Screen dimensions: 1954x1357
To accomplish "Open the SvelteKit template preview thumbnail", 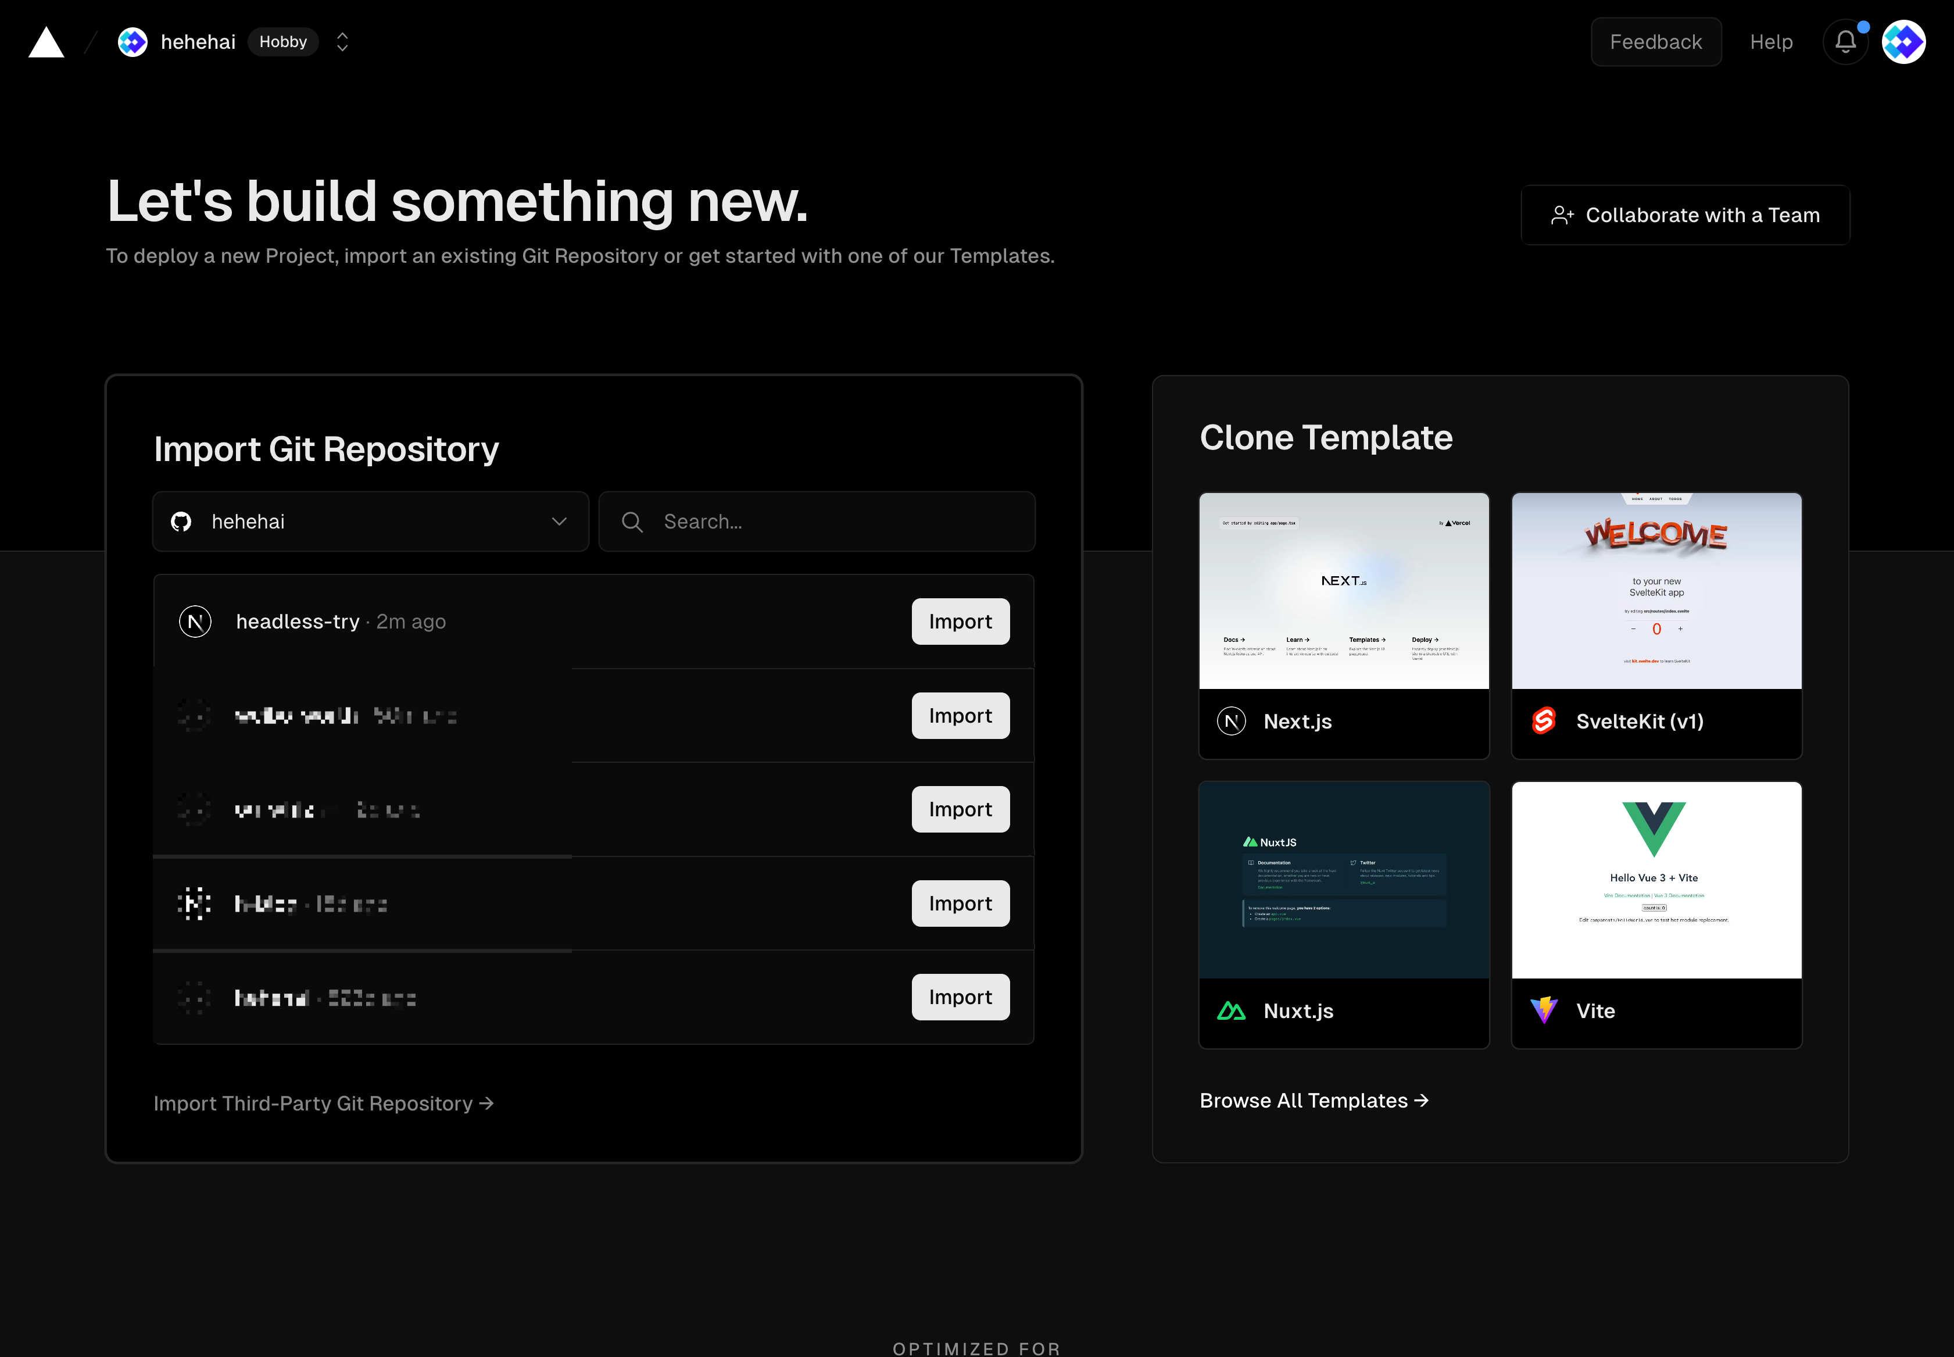I will 1656,591.
